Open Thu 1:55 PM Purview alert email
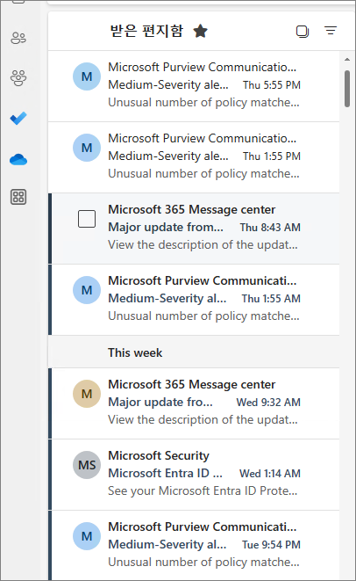This screenshot has width=356, height=581. (x=194, y=157)
